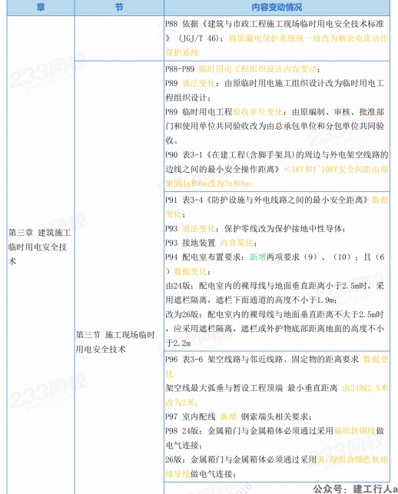Click highlighted text 编织软铜线

pyautogui.click(x=354, y=431)
